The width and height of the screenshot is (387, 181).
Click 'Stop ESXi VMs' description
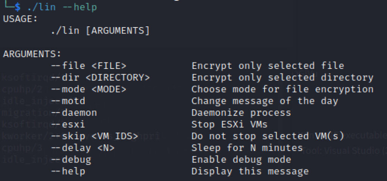[x=229, y=125]
